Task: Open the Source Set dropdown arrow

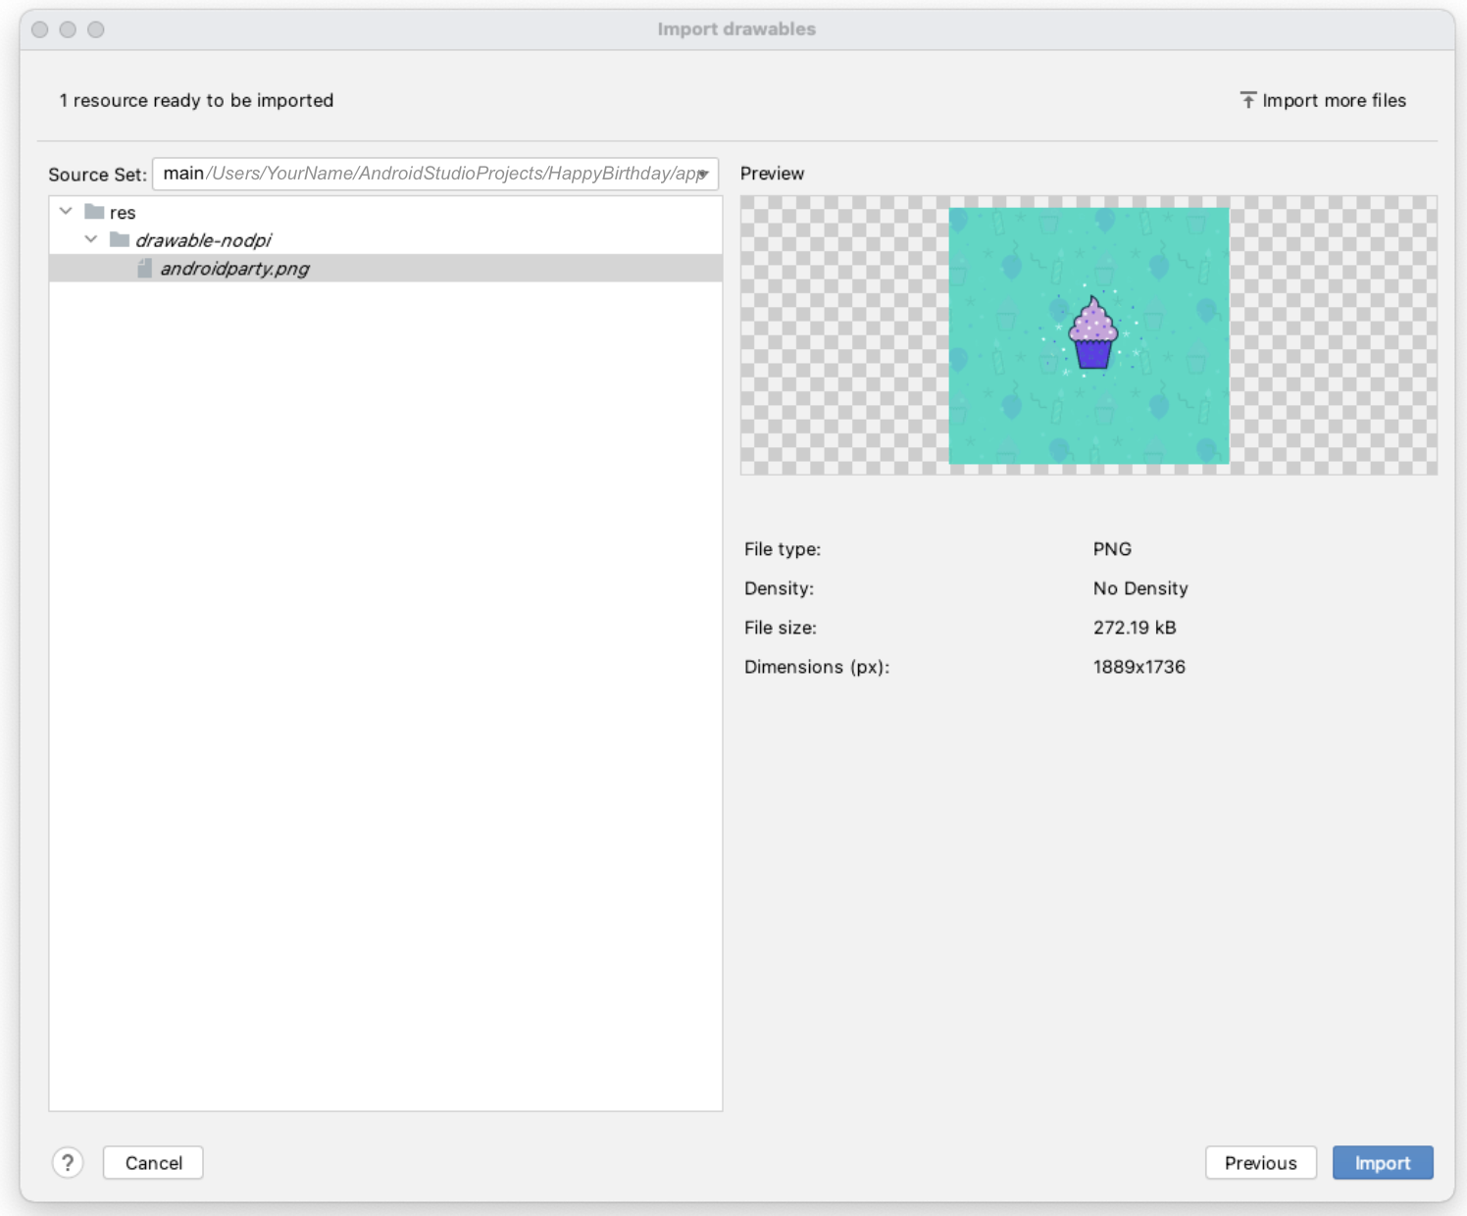Action: [703, 175]
